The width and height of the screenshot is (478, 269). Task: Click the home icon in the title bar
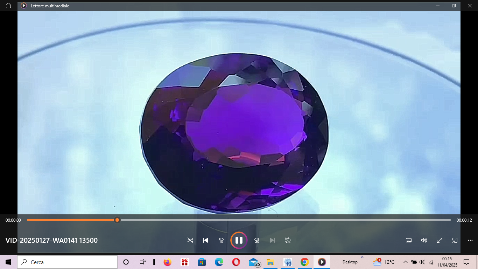(x=8, y=6)
